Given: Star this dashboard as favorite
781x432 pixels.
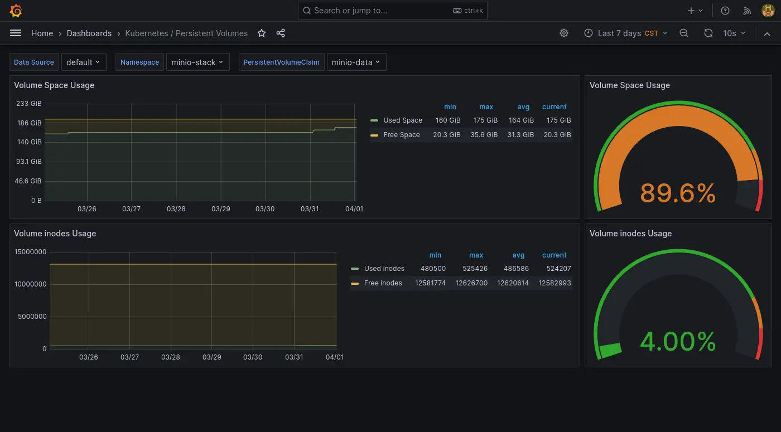Looking at the screenshot, I should point(262,33).
